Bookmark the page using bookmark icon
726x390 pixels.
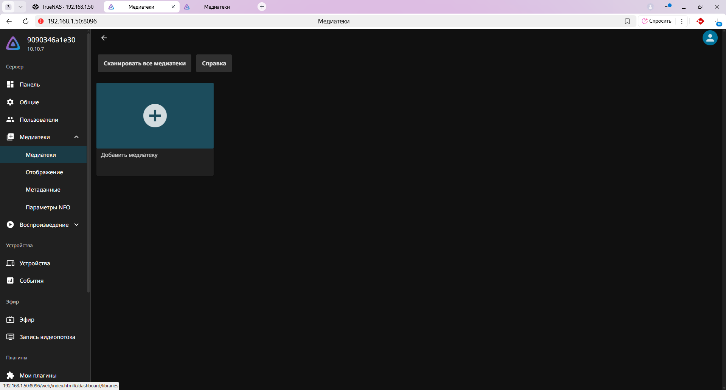click(627, 21)
